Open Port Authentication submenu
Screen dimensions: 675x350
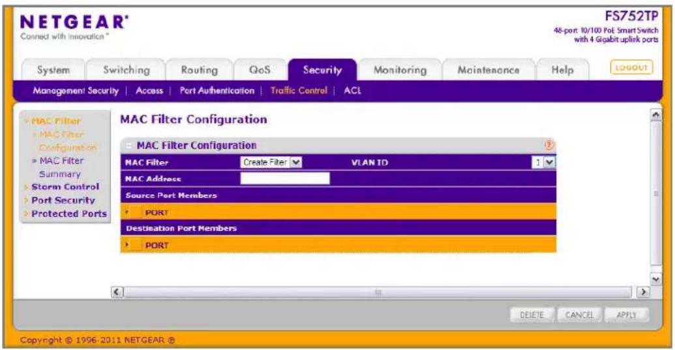[x=217, y=91]
